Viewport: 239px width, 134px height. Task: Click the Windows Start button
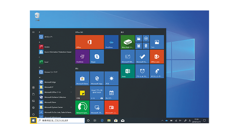coord(33,121)
